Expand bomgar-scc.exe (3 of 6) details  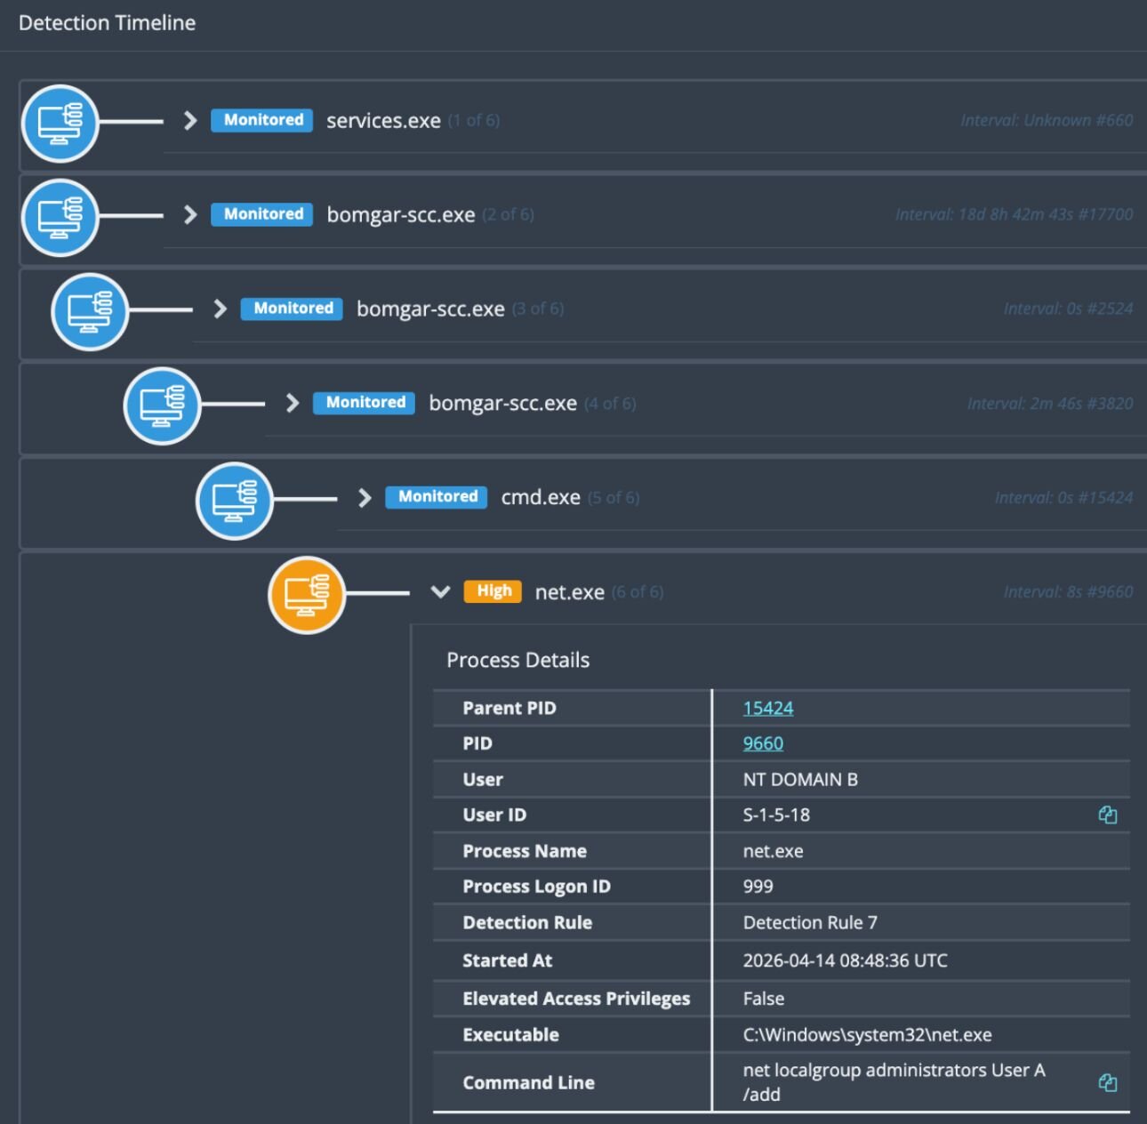click(220, 309)
